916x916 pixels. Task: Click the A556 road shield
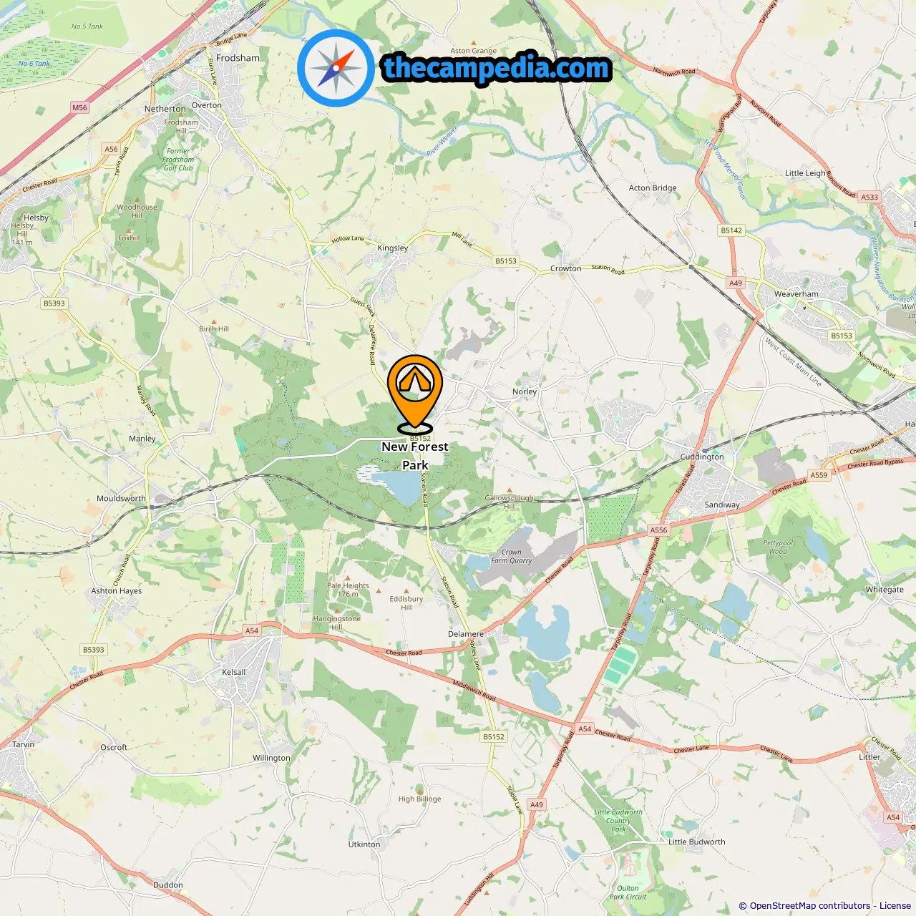tap(658, 530)
